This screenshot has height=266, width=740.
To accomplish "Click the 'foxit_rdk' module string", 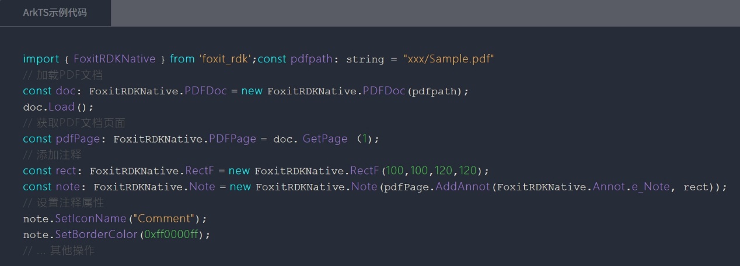I will point(225,59).
